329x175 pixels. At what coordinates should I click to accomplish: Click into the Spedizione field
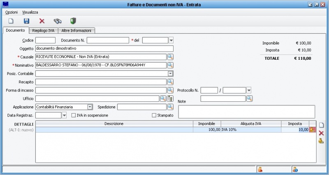pyautogui.click(x=142, y=107)
